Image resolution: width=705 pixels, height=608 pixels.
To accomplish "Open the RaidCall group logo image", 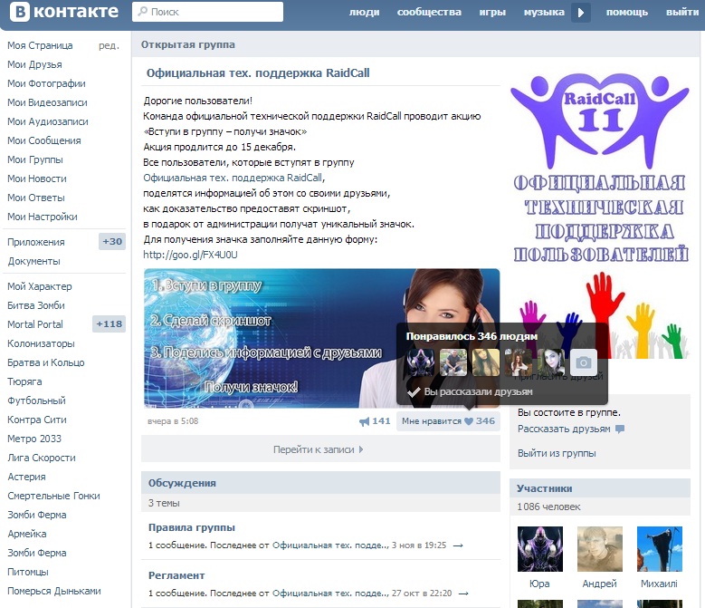I will pyautogui.click(x=600, y=216).
